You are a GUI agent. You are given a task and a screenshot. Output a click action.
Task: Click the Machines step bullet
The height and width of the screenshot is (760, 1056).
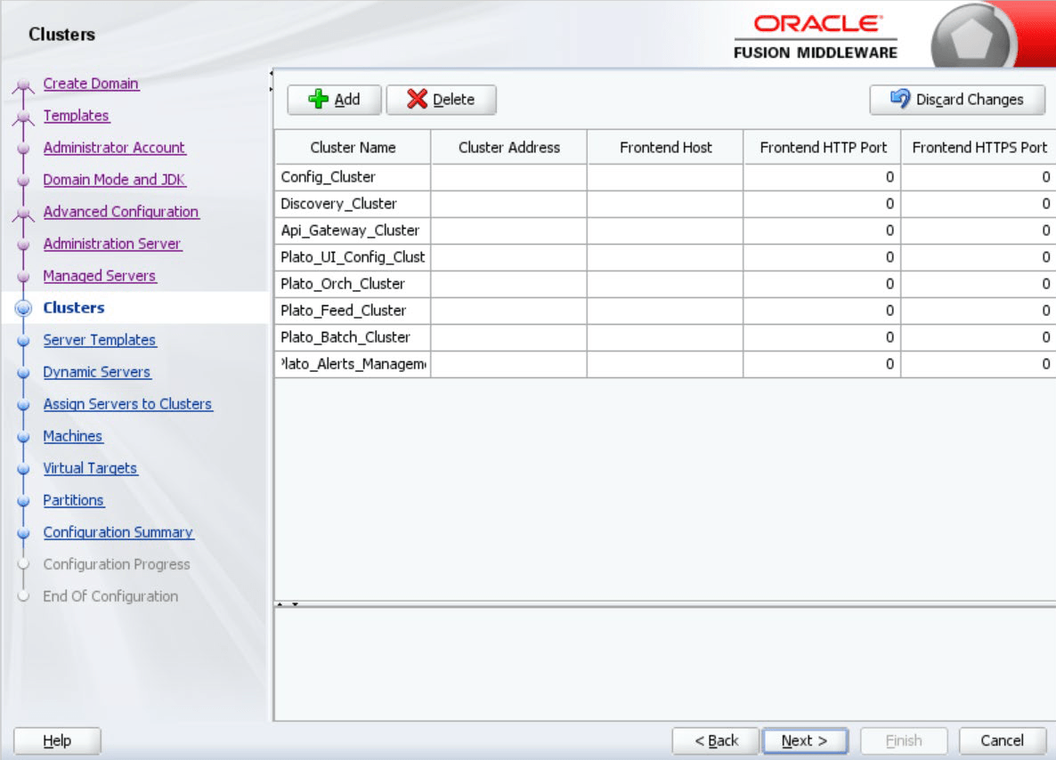pos(23,437)
